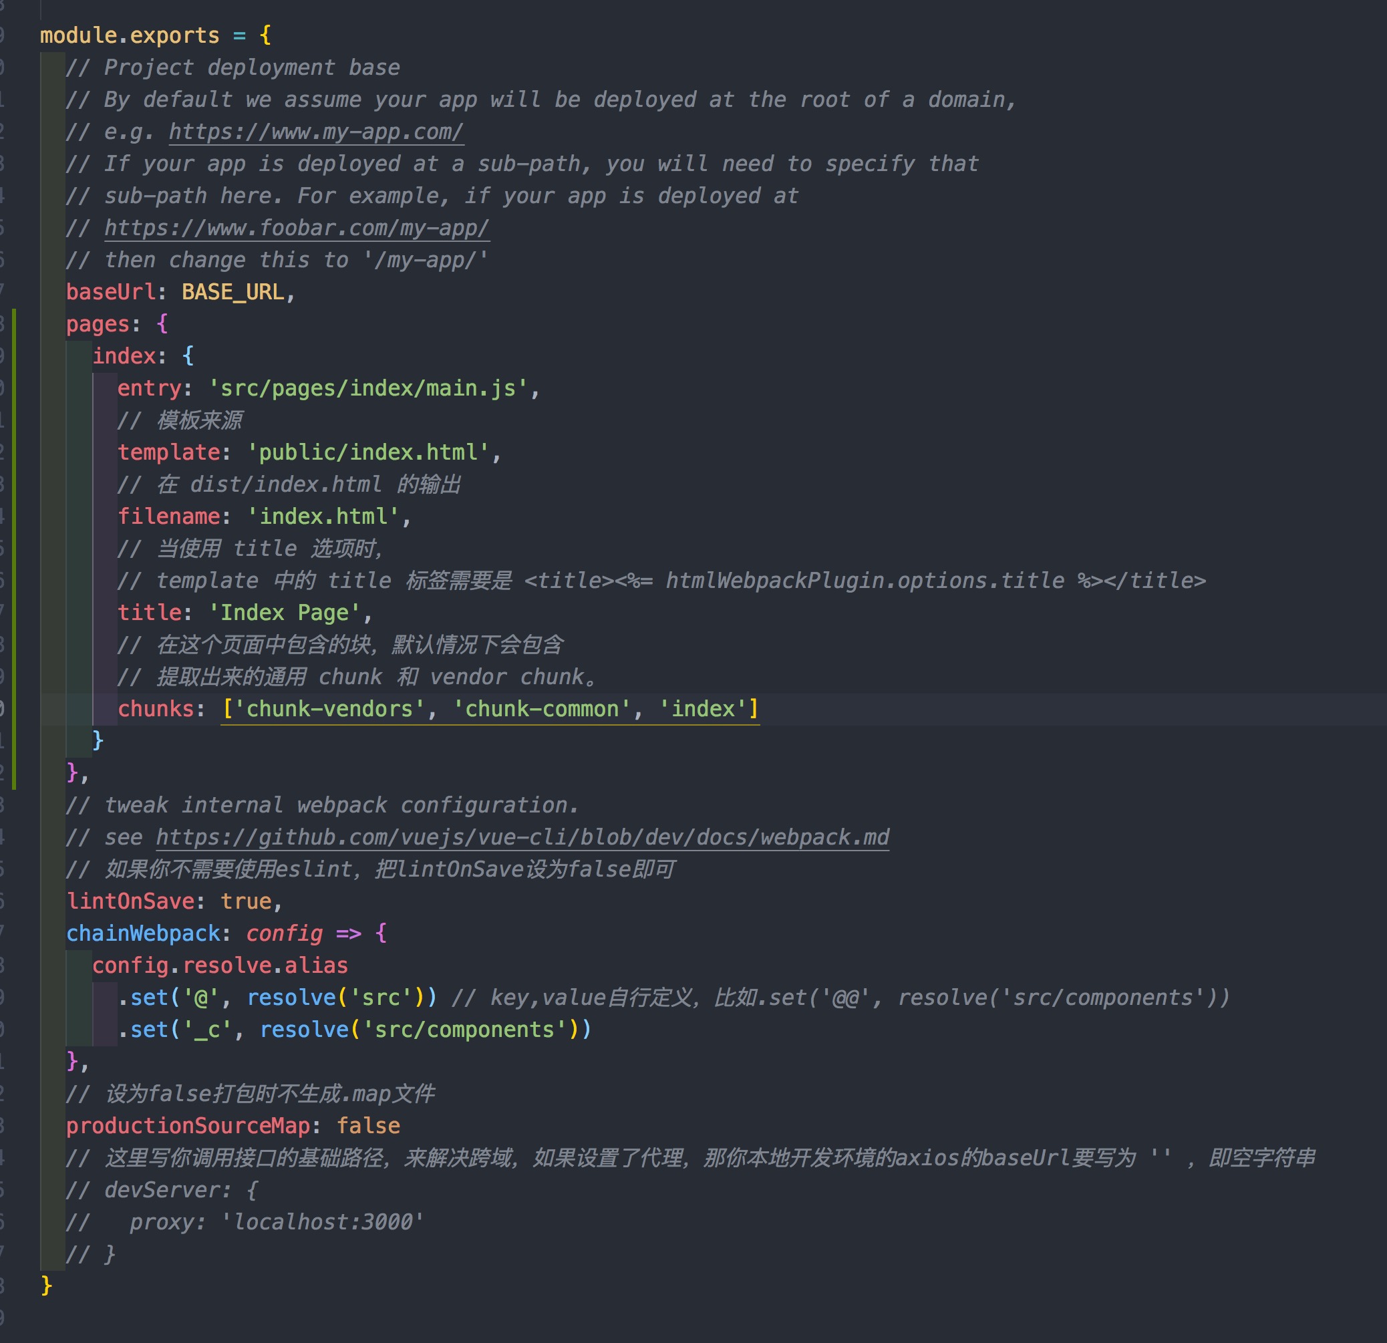
Task: Open the GitHub vue-cli webpack.md link
Action: 522,837
